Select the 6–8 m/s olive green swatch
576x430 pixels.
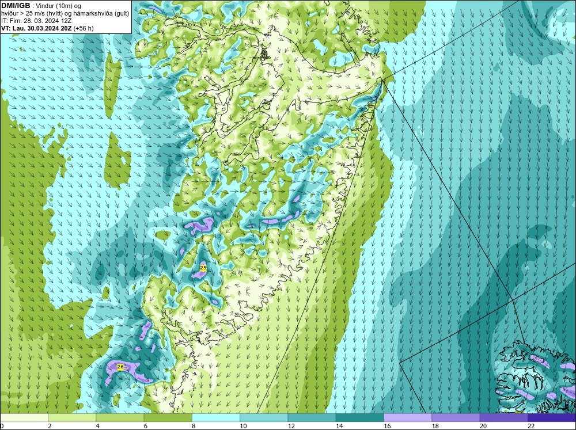(x=168, y=418)
